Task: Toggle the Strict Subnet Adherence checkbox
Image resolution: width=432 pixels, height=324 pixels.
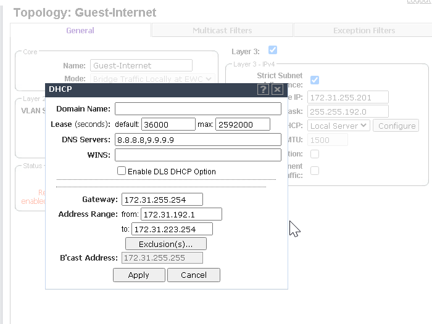Action: pos(315,80)
